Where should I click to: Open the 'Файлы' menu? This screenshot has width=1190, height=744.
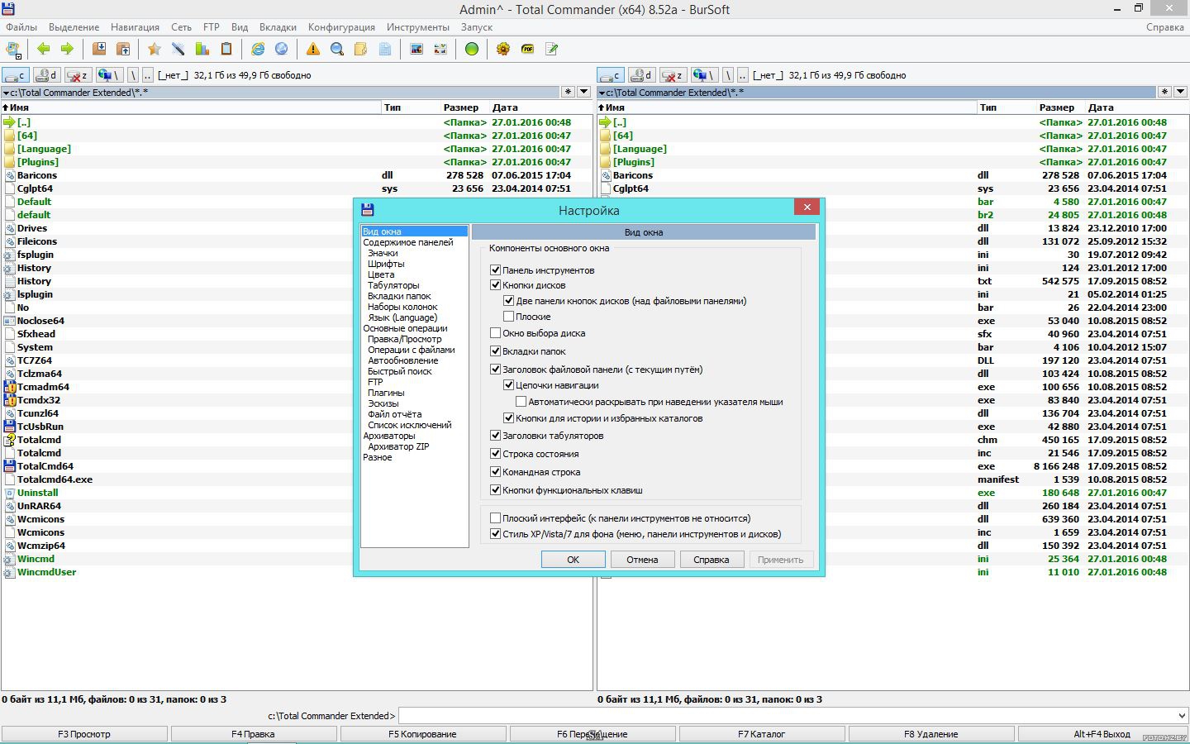point(21,26)
